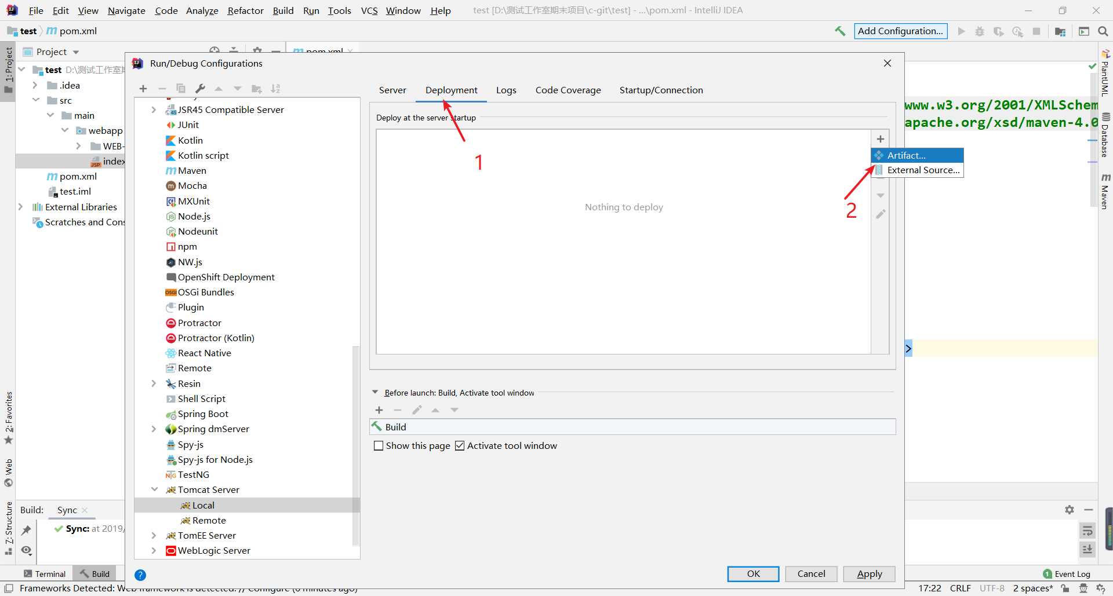Expand WebLogic Server node

[x=154, y=550]
